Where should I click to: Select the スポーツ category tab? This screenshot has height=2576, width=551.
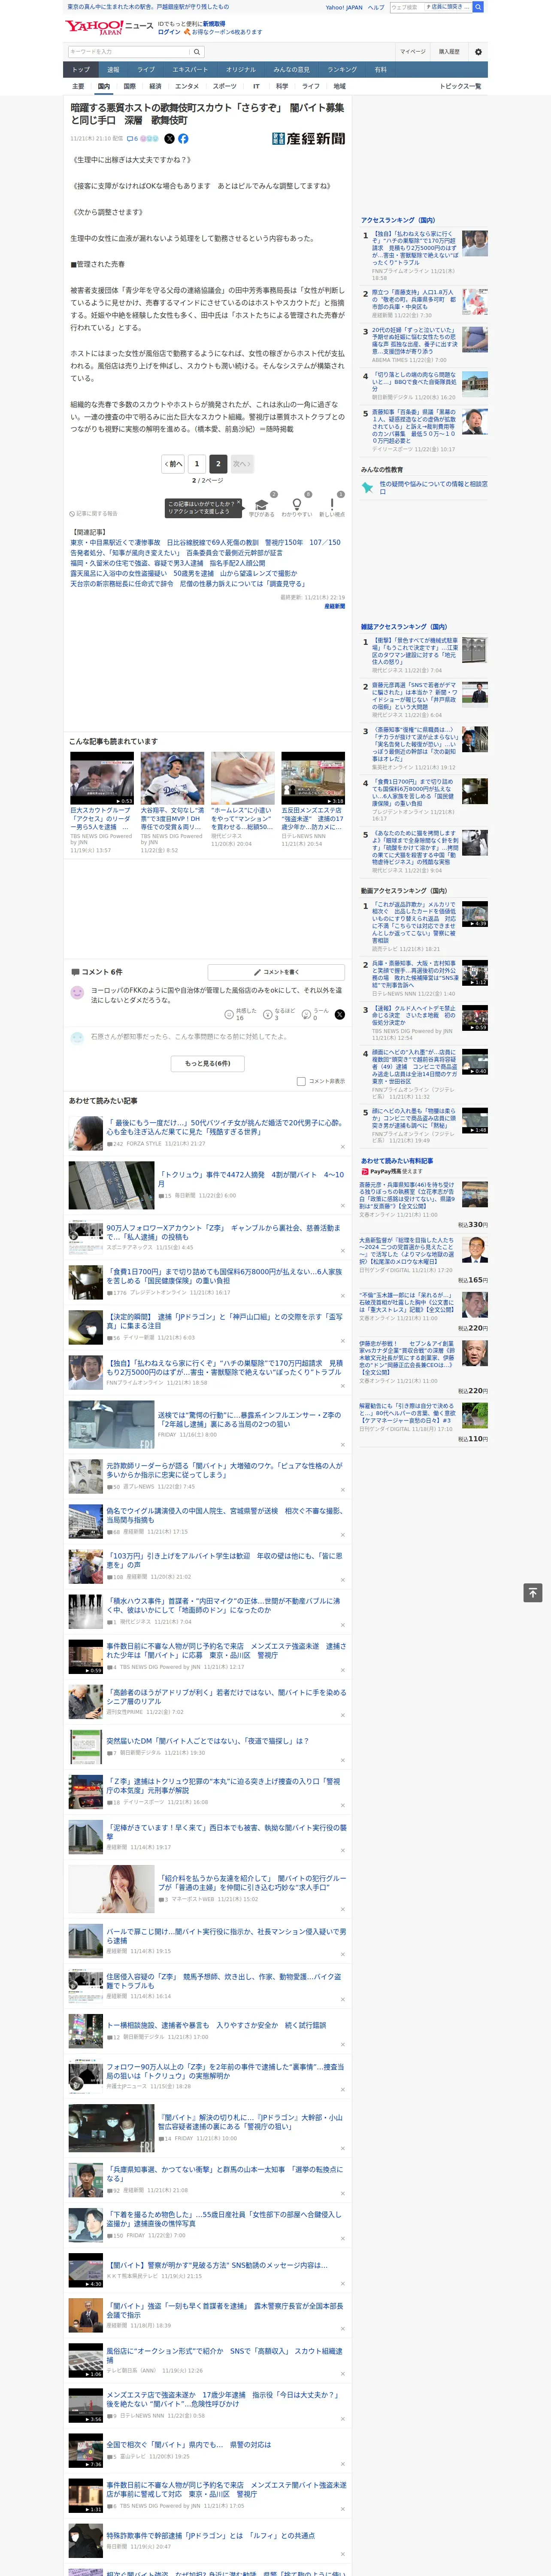[225, 86]
